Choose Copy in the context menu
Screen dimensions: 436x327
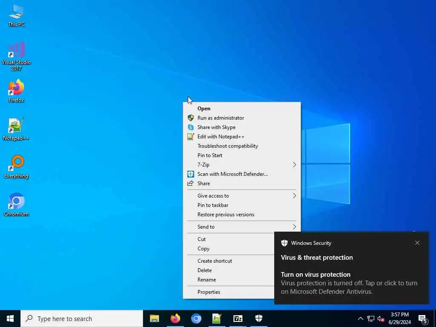coord(229,249)
